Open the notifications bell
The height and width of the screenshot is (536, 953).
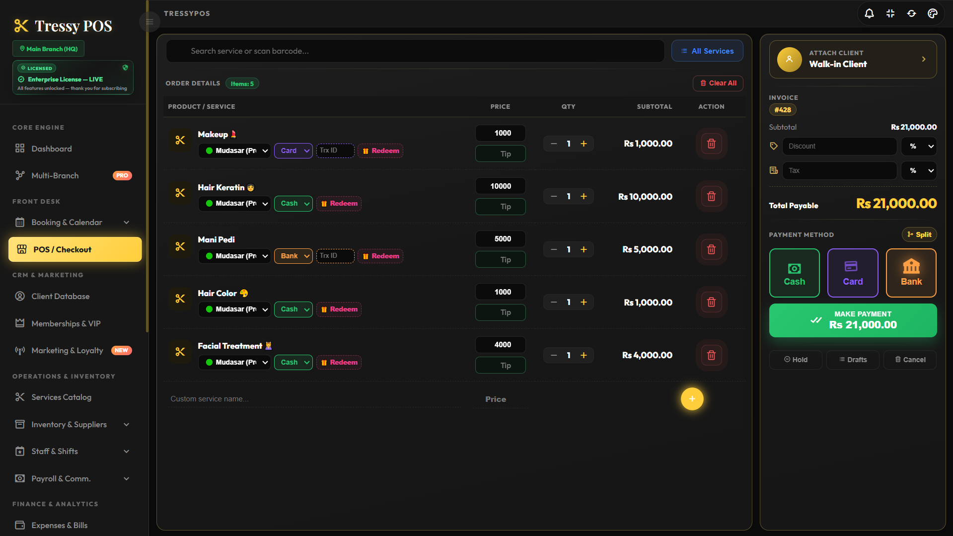click(869, 13)
